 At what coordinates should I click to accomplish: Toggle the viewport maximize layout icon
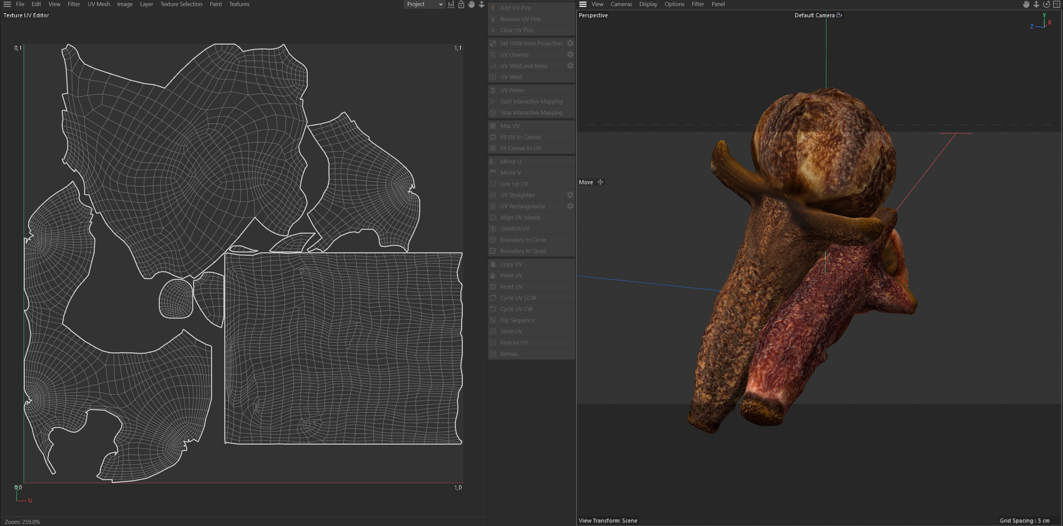tap(1057, 4)
